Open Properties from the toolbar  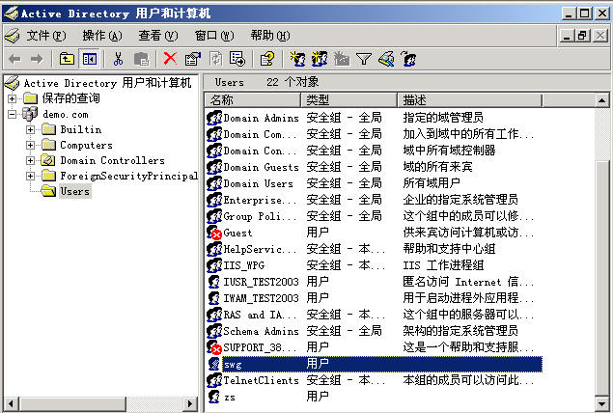[192, 59]
